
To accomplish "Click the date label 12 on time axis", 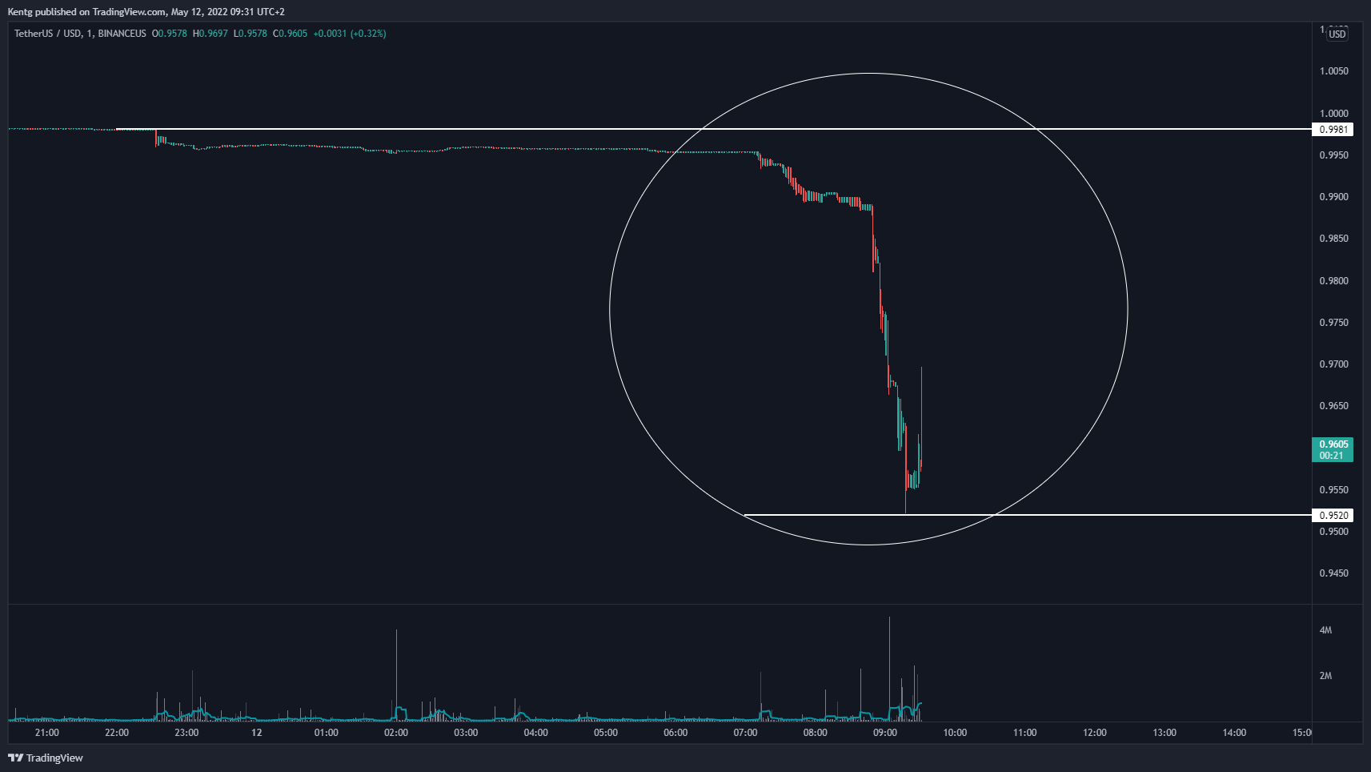I will click(x=256, y=733).
